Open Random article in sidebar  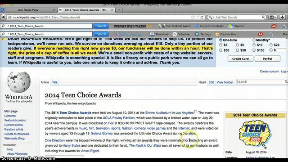tap(14, 129)
